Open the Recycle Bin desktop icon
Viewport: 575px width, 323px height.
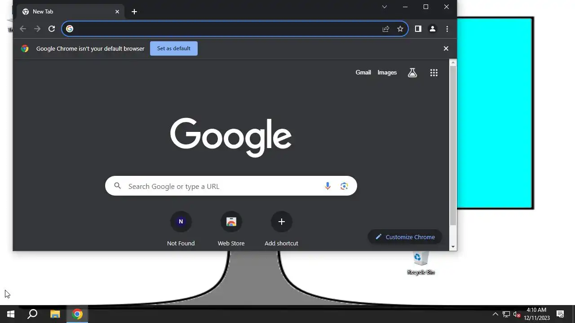(x=421, y=262)
